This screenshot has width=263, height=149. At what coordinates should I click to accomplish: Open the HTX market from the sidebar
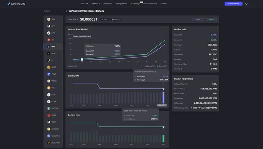point(53,54)
